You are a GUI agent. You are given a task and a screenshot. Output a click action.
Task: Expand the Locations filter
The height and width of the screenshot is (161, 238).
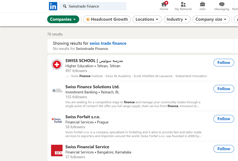coord(147,19)
